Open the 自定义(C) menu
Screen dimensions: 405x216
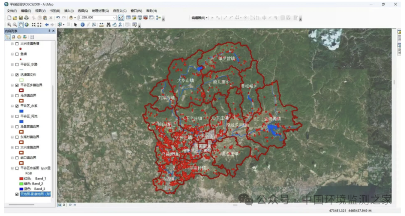[x=120, y=11]
